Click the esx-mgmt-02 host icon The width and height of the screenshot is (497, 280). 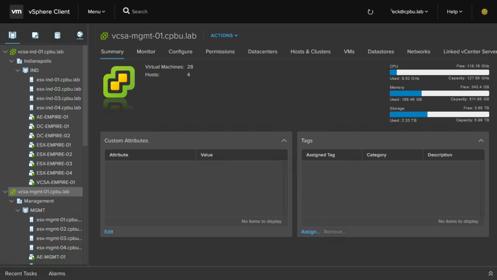31,229
